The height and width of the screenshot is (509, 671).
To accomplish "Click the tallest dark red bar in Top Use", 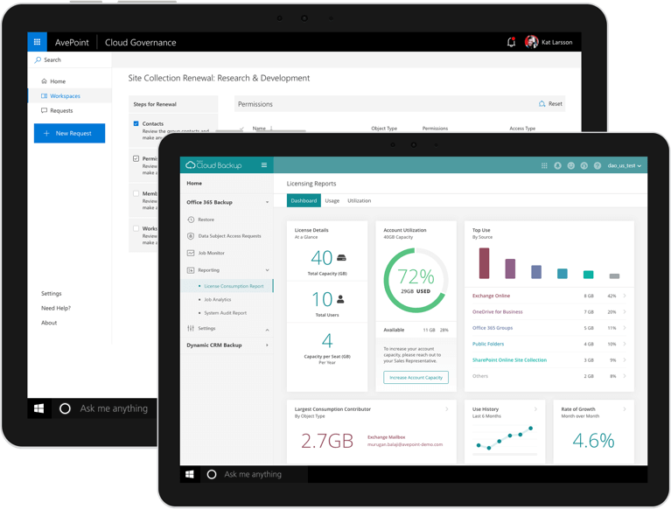I will coord(484,263).
